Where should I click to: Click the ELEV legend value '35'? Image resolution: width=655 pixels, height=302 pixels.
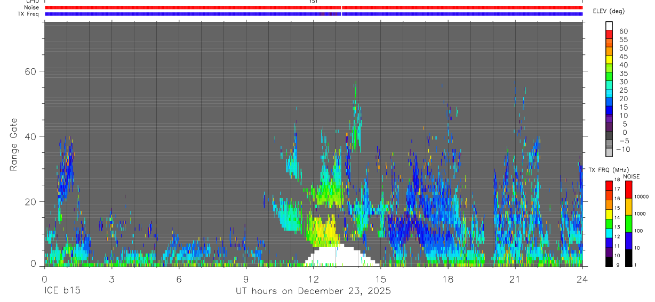[624, 73]
